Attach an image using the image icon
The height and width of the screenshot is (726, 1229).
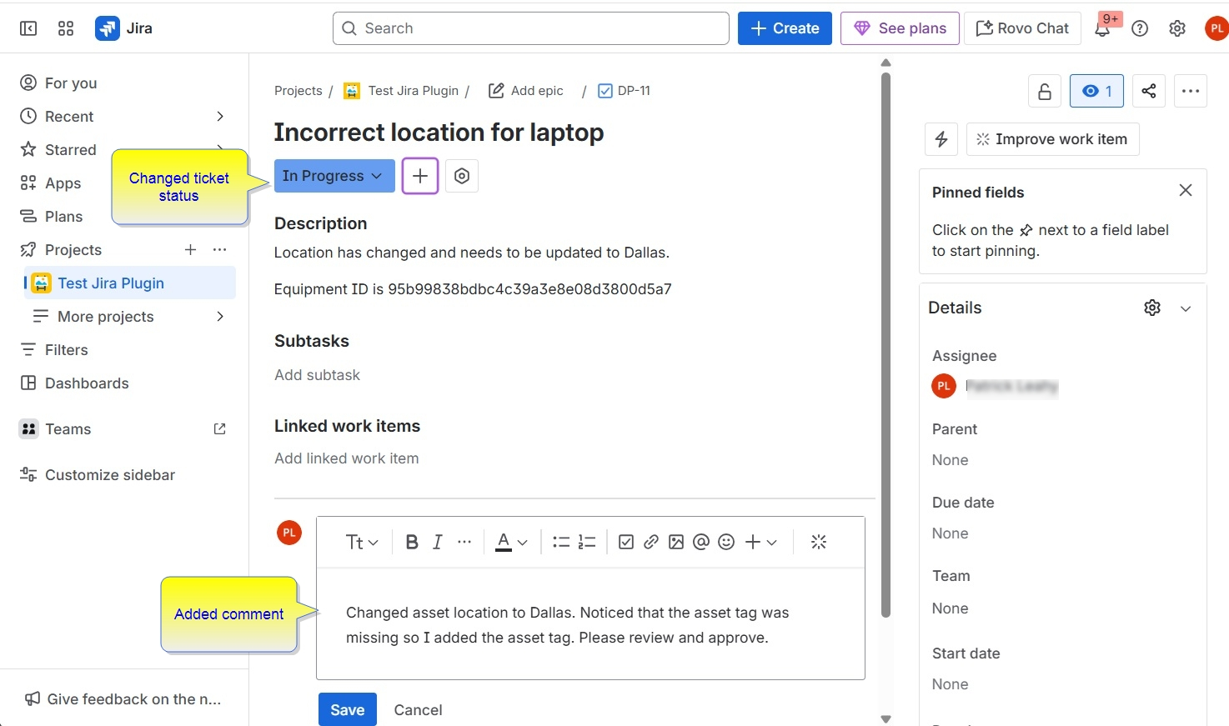pos(675,542)
